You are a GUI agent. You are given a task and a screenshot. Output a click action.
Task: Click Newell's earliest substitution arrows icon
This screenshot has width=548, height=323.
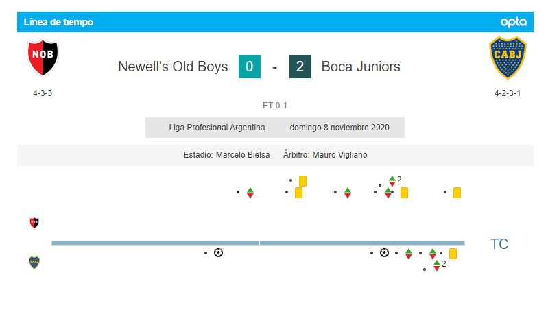[250, 193]
